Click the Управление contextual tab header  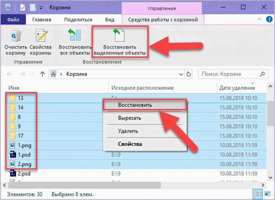[x=162, y=8]
